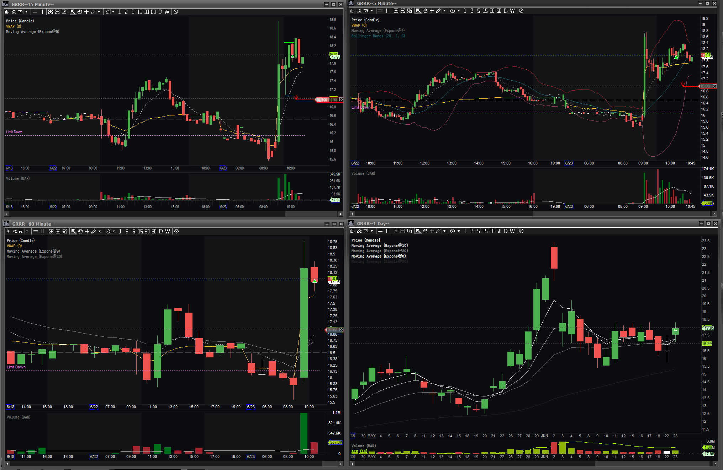Screen dimensions: 723x470
Task: Enable crosshair mode in 5 Minute chart
Action: click(432, 11)
